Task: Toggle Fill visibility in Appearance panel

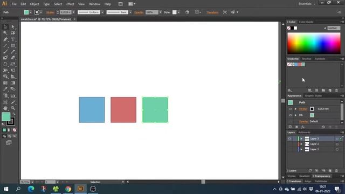Action: click(x=290, y=115)
